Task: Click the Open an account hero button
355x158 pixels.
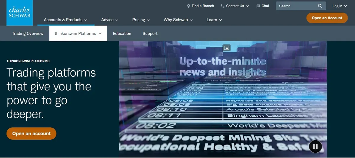Action: [x=31, y=133]
